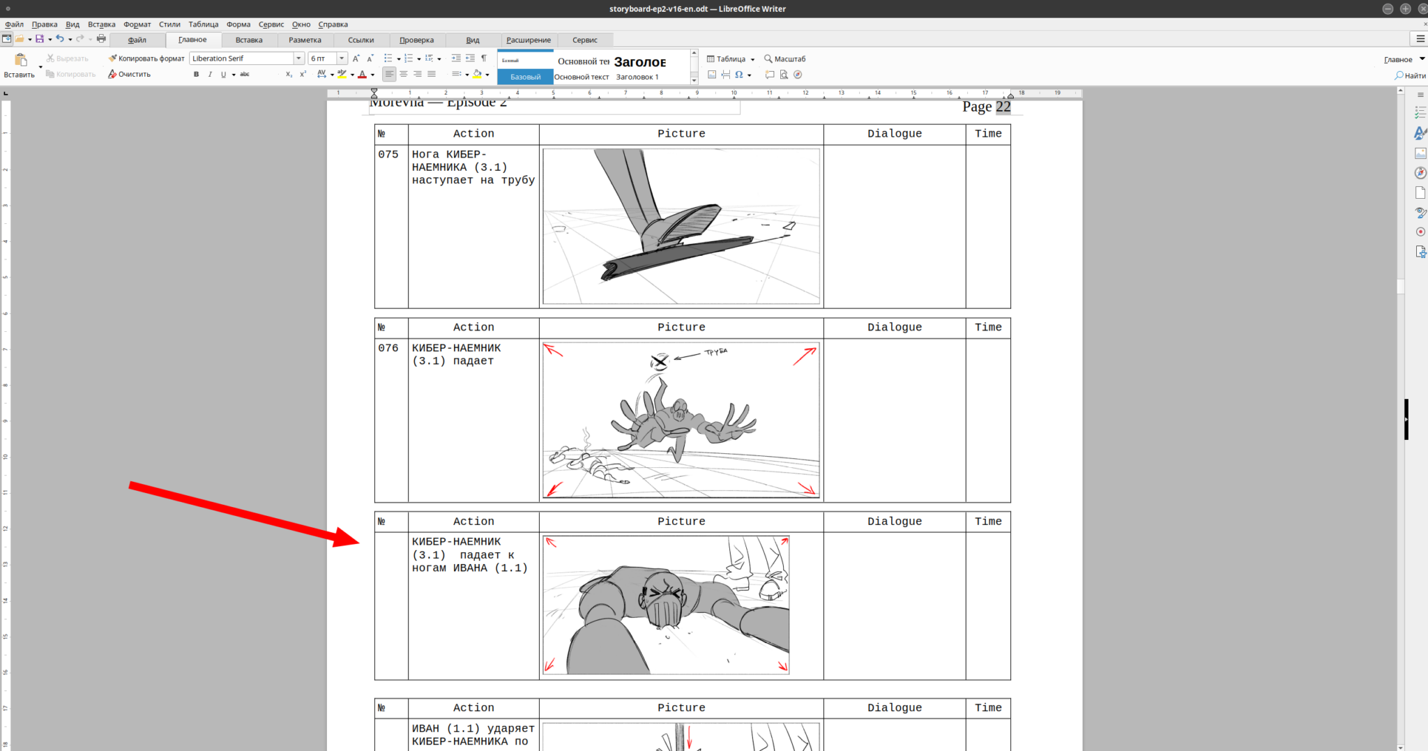Image resolution: width=1428 pixels, height=751 pixels.
Task: Click the Найти button
Action: click(1411, 75)
